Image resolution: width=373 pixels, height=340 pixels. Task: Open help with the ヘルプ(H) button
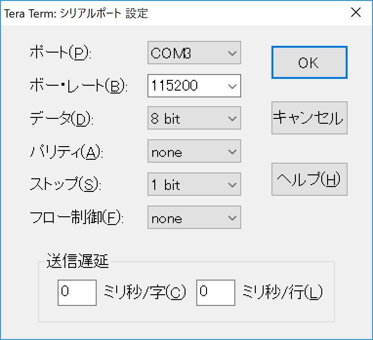point(309,179)
